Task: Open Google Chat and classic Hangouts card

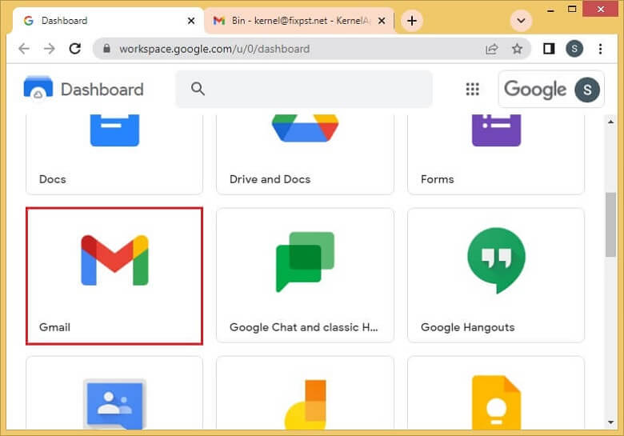Action: tap(306, 275)
